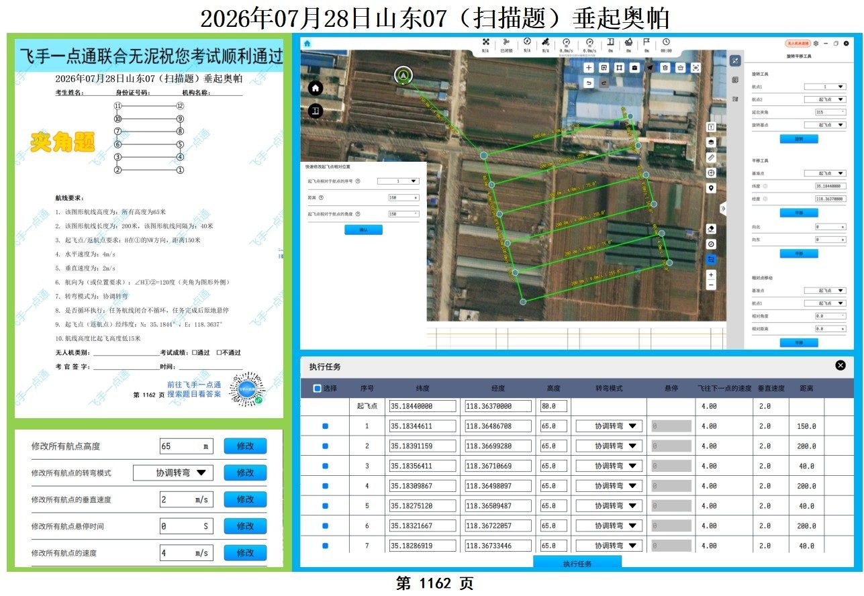Viewport: 864px width, 596px height.
Task: Click the undo arrow icon
Action: coord(589,83)
